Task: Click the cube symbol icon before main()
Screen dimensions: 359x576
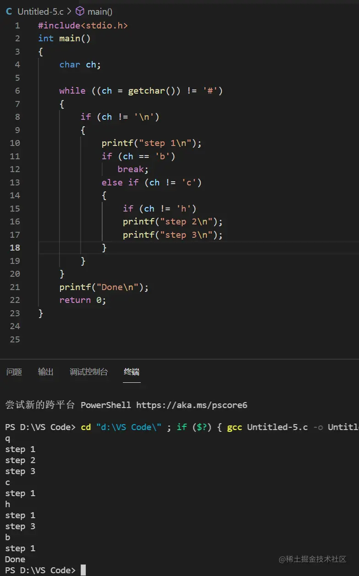Action: [x=80, y=11]
